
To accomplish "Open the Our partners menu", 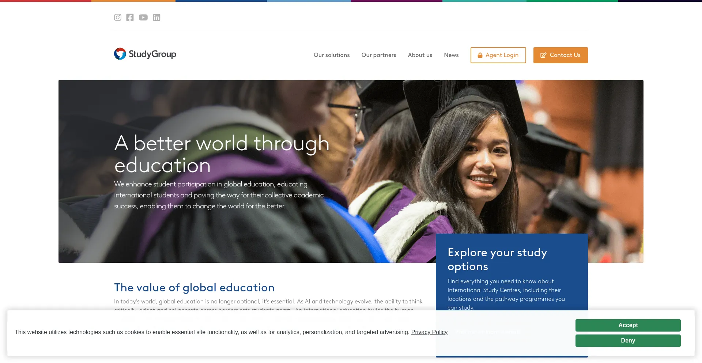I will click(x=378, y=55).
